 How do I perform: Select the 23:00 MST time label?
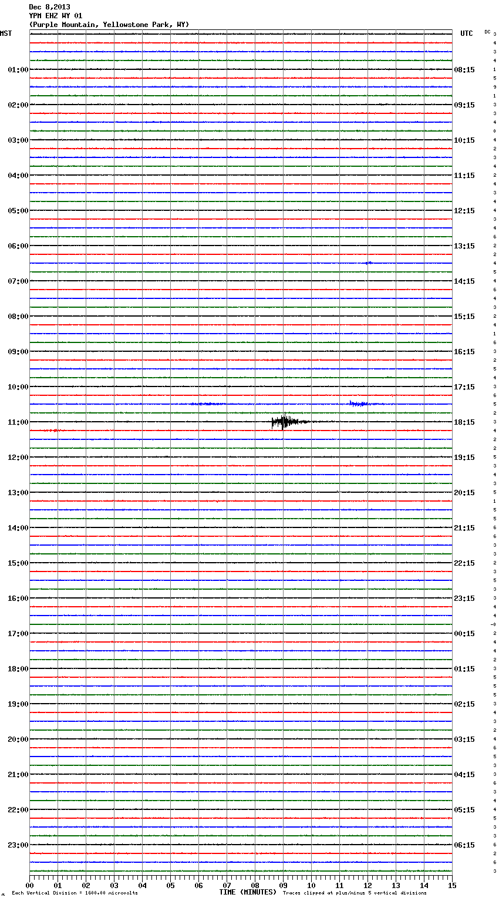click(x=18, y=845)
